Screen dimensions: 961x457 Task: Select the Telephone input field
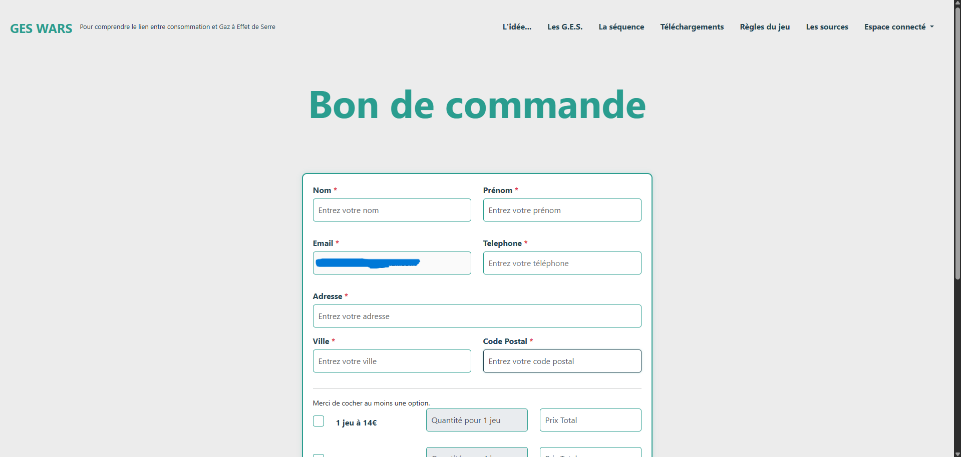562,263
